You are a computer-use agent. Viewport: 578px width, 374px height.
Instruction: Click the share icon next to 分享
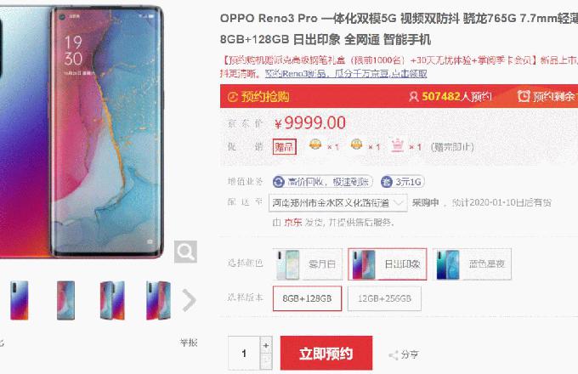tap(394, 355)
